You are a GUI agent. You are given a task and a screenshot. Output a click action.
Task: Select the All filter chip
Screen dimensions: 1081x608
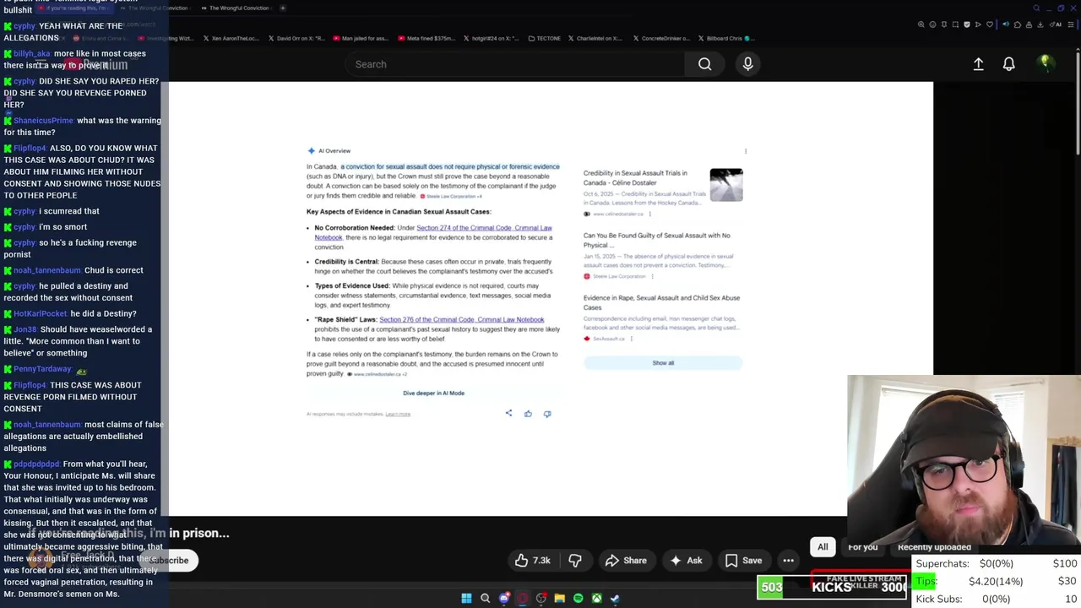click(823, 547)
